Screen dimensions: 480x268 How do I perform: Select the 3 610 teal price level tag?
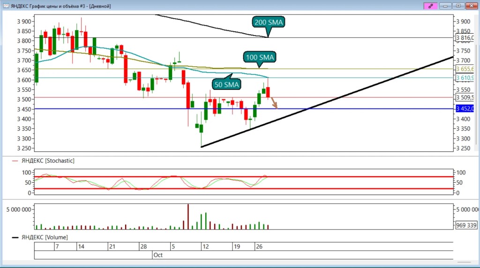pyautogui.click(x=465, y=78)
